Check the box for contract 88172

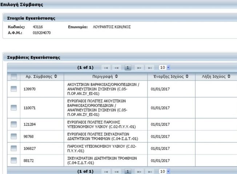(x=14, y=161)
